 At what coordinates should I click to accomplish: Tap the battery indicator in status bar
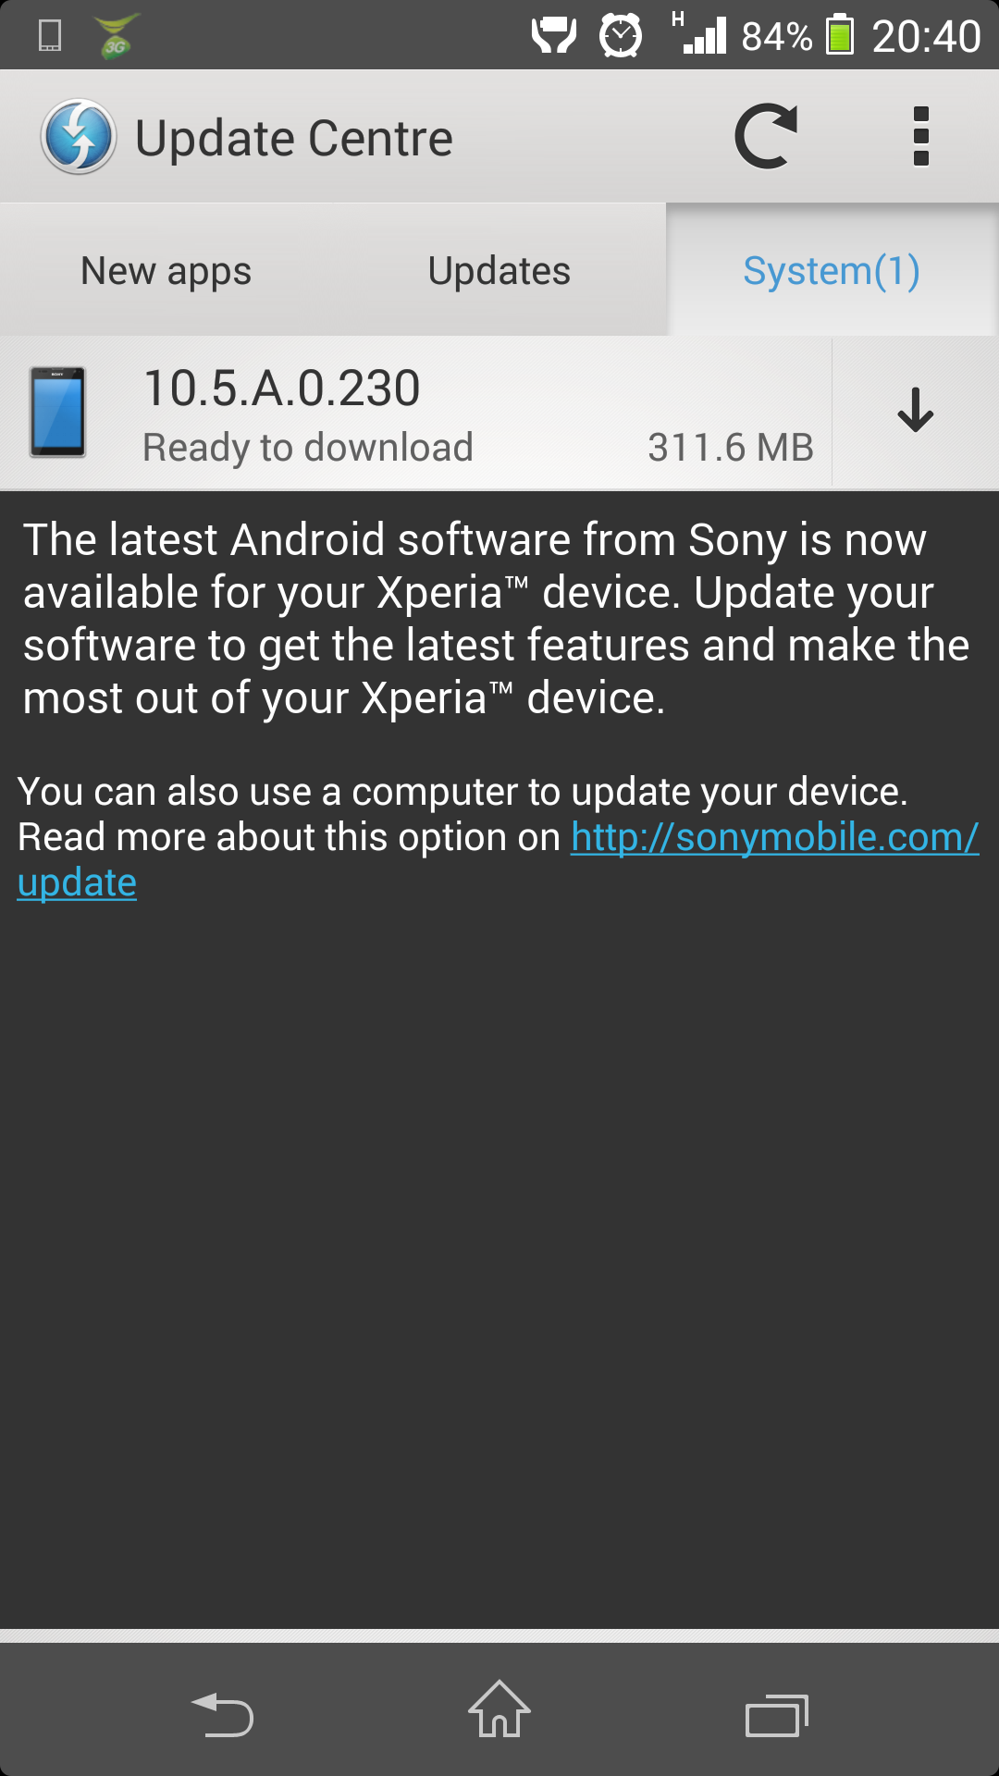coord(840,35)
